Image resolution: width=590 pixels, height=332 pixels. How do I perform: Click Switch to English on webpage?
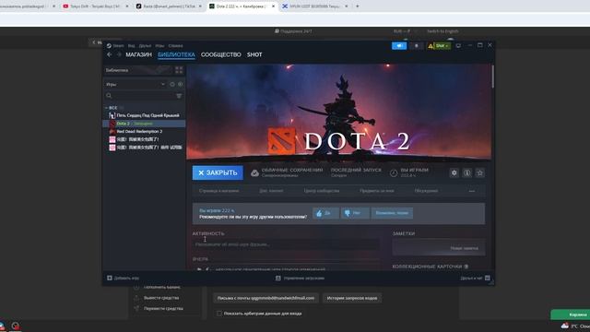tap(442, 31)
